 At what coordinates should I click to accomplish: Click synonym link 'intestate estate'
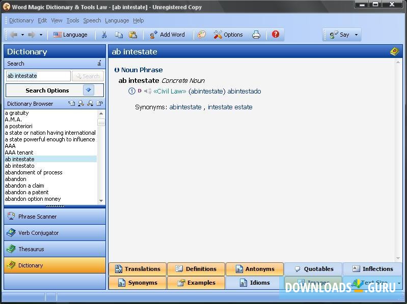[x=230, y=107]
